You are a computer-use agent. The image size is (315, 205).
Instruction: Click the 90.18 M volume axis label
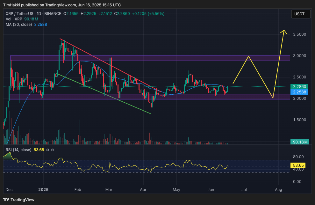click(300, 142)
